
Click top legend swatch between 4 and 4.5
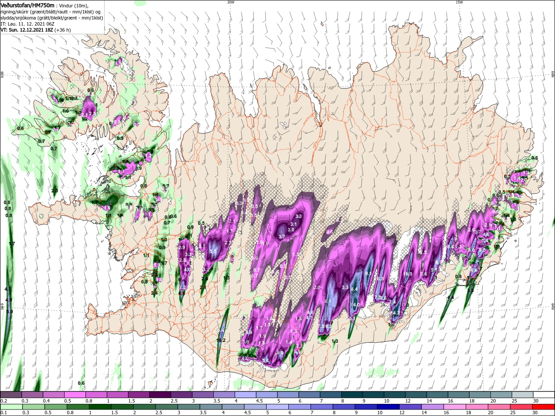click(245, 395)
